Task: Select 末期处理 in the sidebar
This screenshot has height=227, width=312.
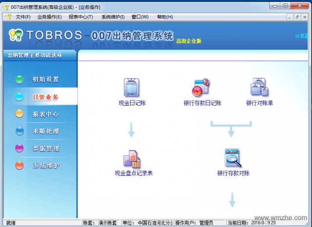Action: point(45,131)
